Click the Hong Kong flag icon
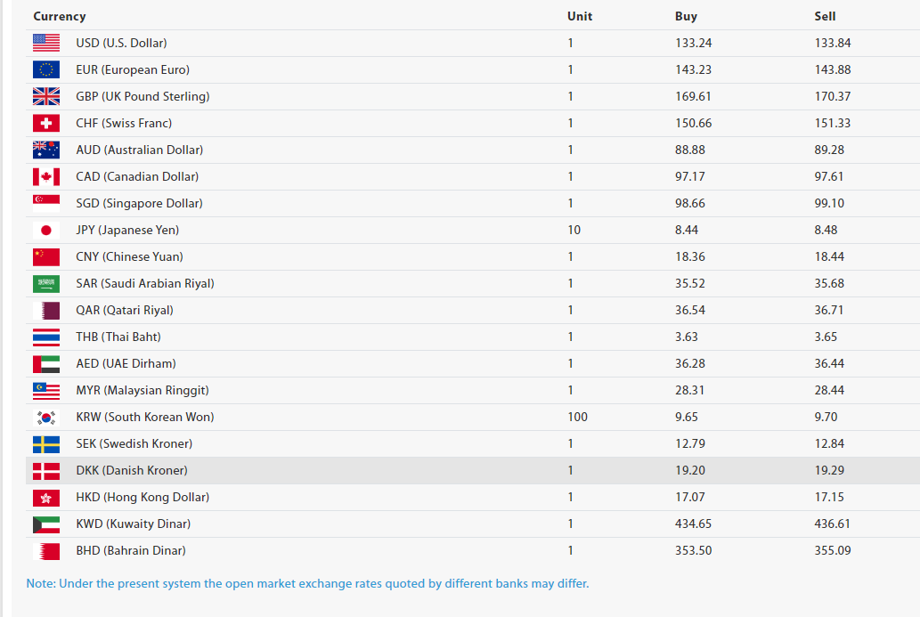 [46, 497]
